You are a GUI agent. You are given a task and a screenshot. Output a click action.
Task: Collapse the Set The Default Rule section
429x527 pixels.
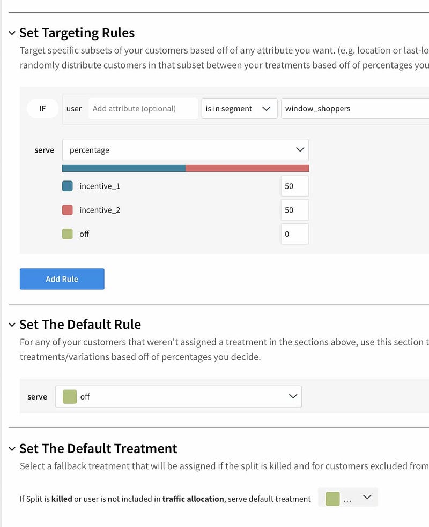click(x=12, y=325)
